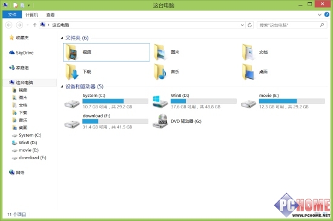Click the search magnifier icon
Viewport: 333px width, 221px height.
click(322, 25)
